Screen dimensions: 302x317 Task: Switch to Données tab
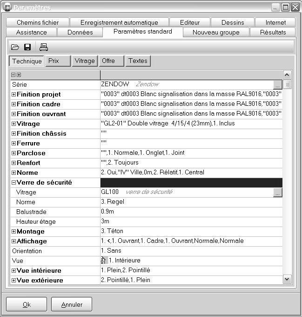pos(80,32)
